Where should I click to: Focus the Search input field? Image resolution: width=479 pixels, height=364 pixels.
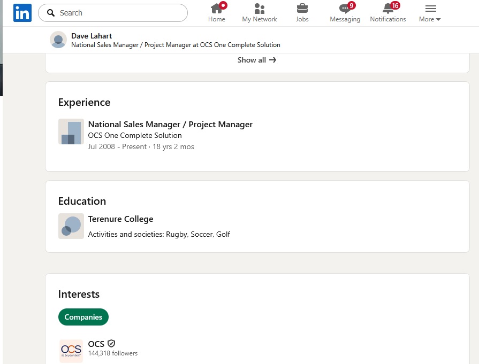(113, 13)
